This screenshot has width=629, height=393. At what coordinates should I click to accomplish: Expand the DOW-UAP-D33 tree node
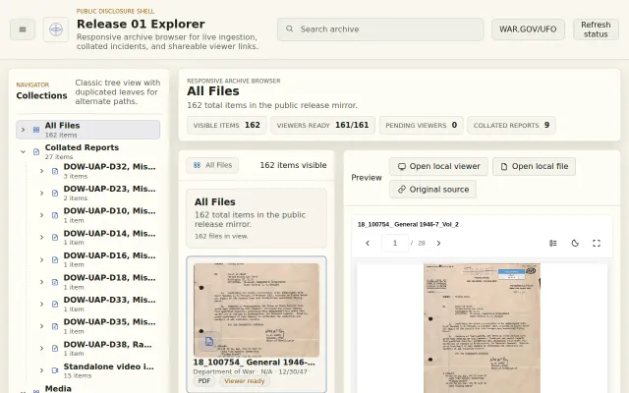tap(41, 304)
